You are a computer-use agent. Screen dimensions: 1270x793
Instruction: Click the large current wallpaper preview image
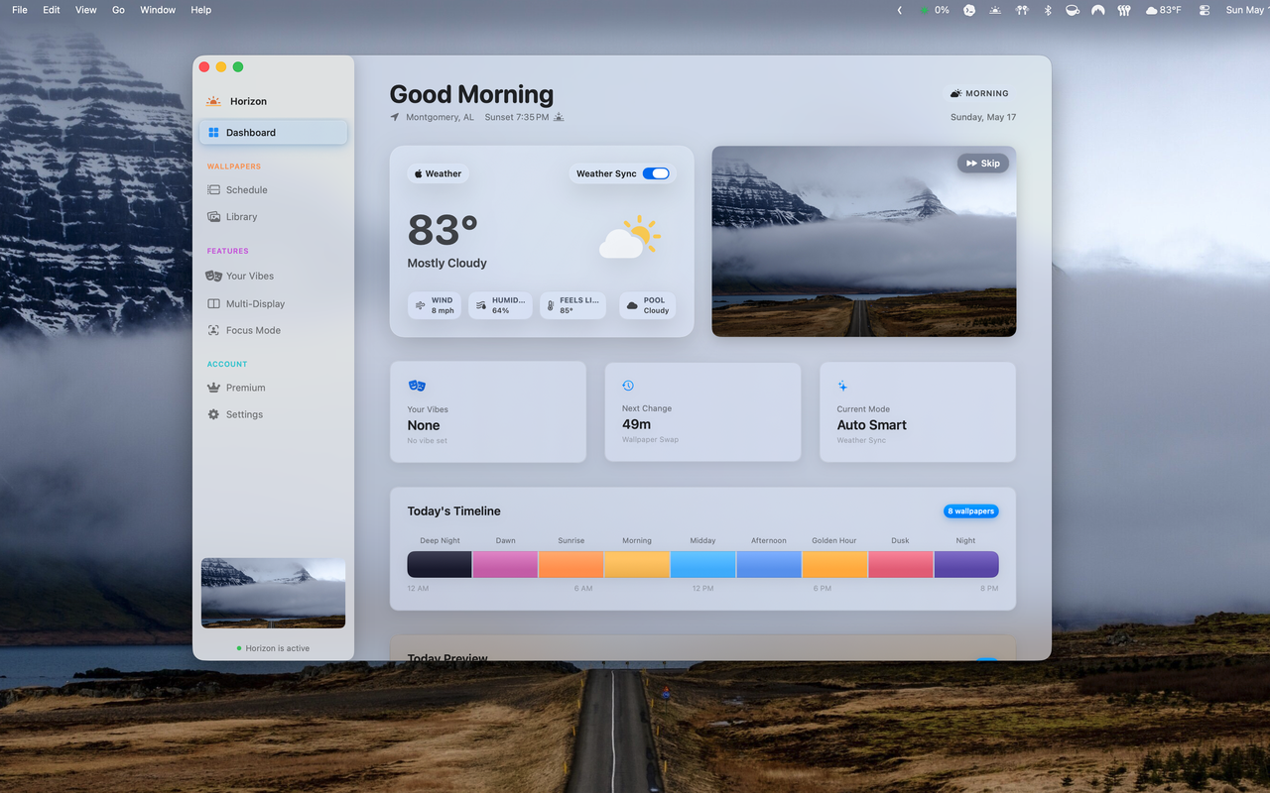[864, 242]
